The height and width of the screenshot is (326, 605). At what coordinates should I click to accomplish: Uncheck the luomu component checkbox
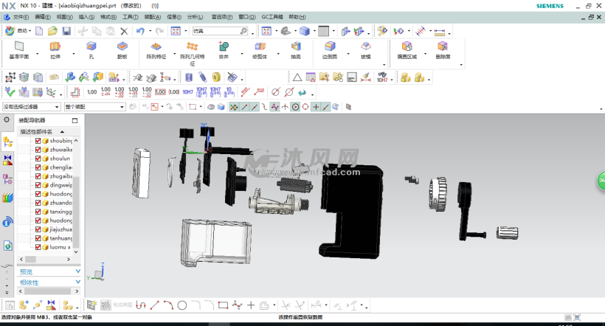click(x=38, y=247)
